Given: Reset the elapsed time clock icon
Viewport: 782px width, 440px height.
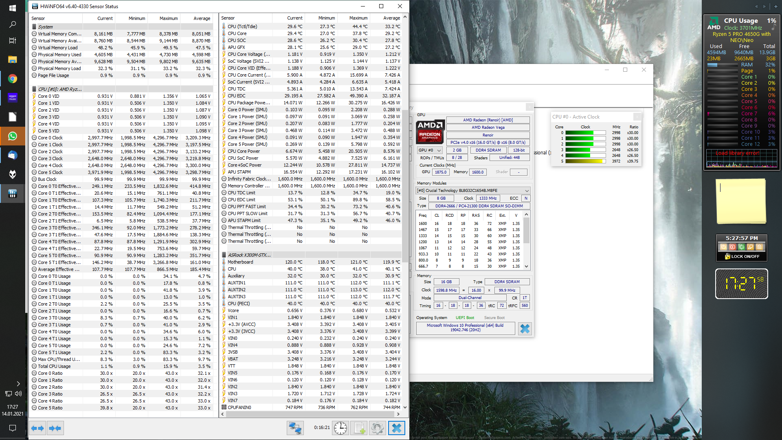Looking at the screenshot, I should click(340, 428).
